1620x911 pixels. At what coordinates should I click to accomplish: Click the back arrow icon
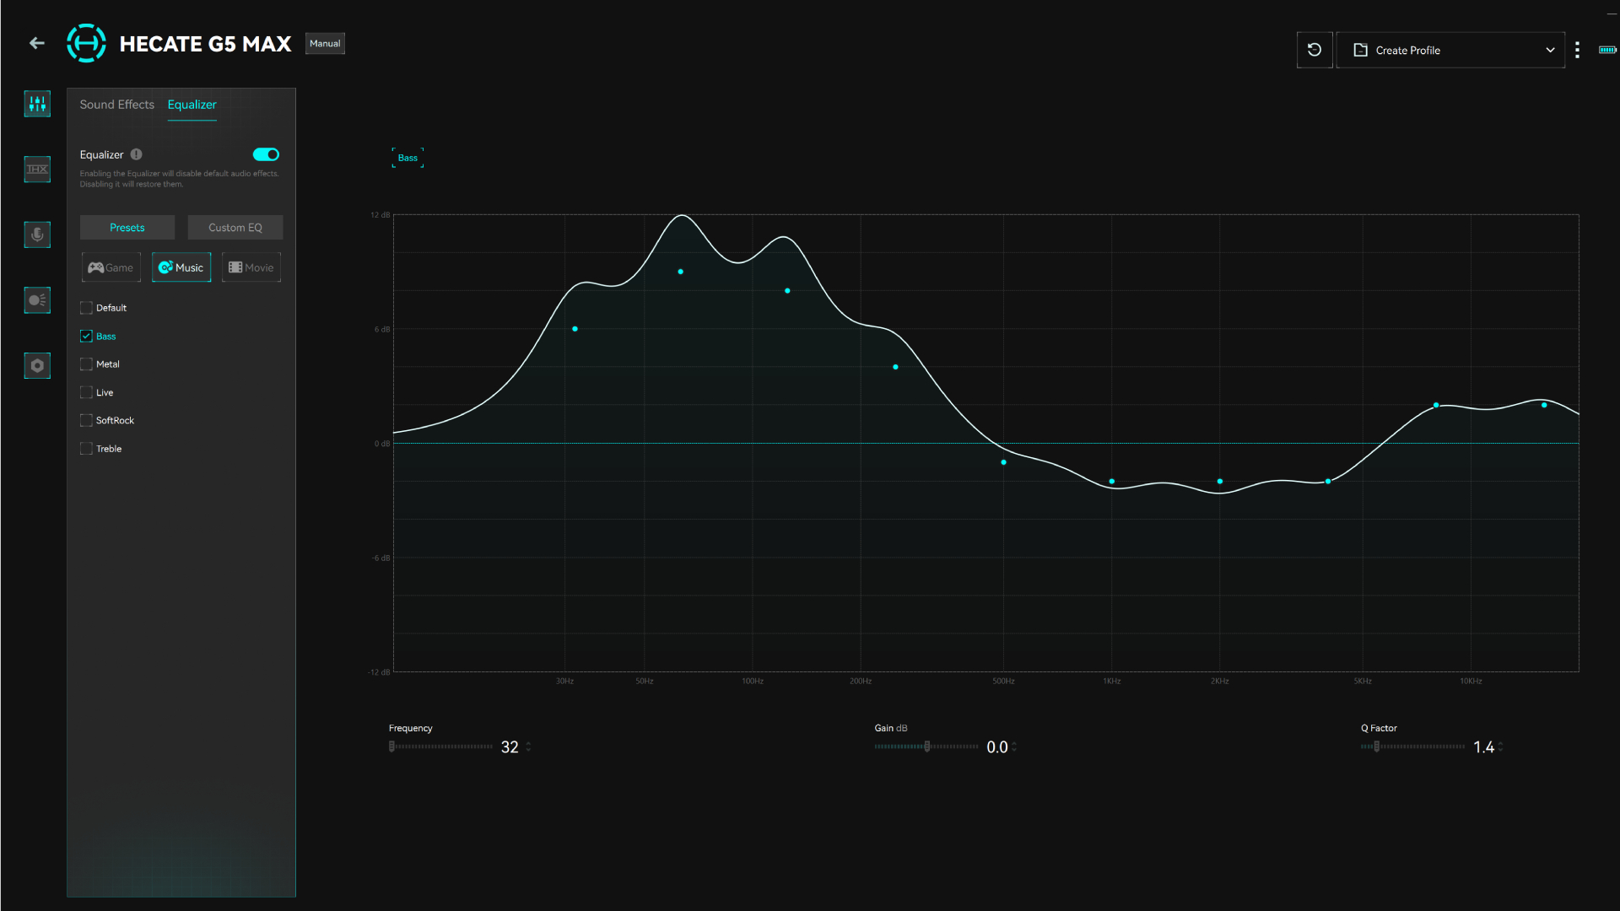37,43
